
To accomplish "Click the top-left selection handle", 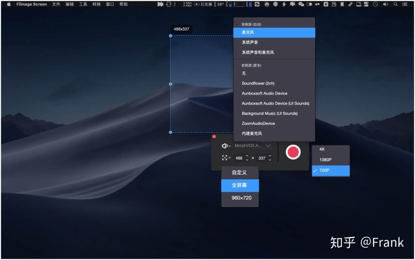I will coord(171,36).
